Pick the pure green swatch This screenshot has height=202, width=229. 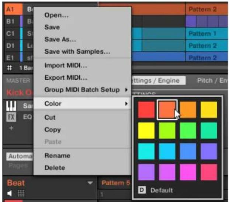tap(188, 130)
